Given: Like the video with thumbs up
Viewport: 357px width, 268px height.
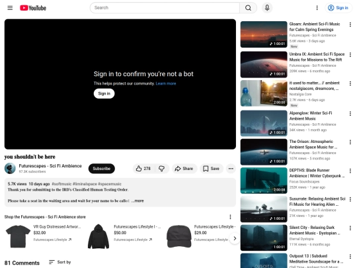Looking at the screenshot, I should (x=143, y=169).
